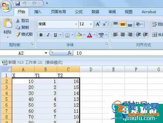Click the 宋体 font name box
Viewport: 163px width, 123px height.
point(56,24)
